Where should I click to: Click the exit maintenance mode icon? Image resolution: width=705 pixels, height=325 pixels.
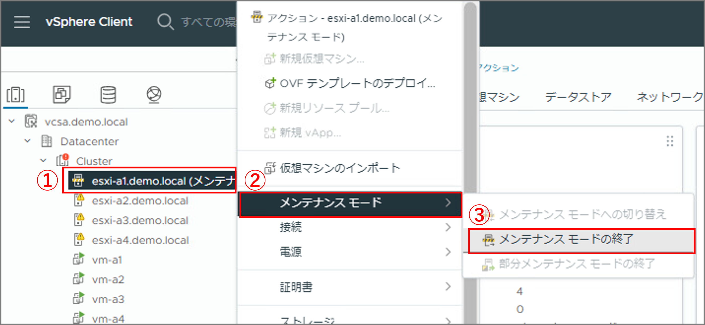tap(489, 240)
